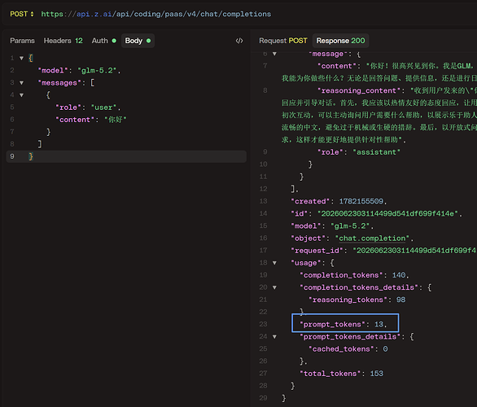Collapse the root object at body line 1
The width and height of the screenshot is (477, 407).
tap(22, 58)
